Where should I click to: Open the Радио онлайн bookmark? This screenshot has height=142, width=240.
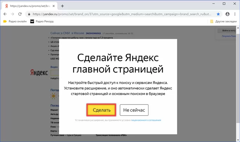point(15,21)
